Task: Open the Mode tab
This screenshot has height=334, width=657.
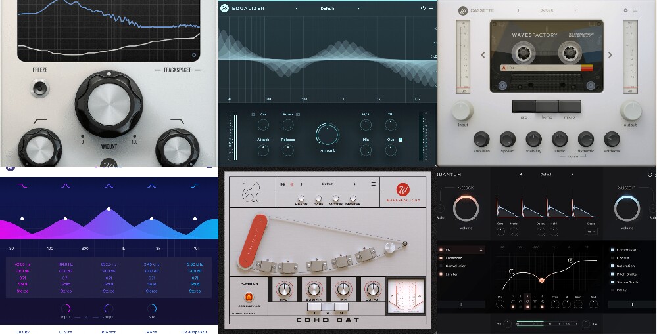Action: (152, 332)
